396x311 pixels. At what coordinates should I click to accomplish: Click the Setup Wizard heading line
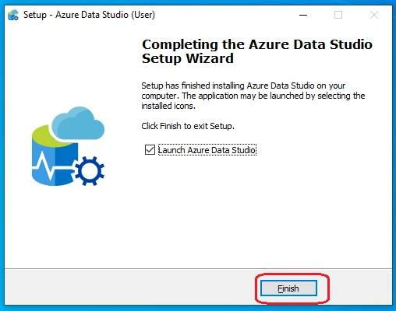coord(188,58)
